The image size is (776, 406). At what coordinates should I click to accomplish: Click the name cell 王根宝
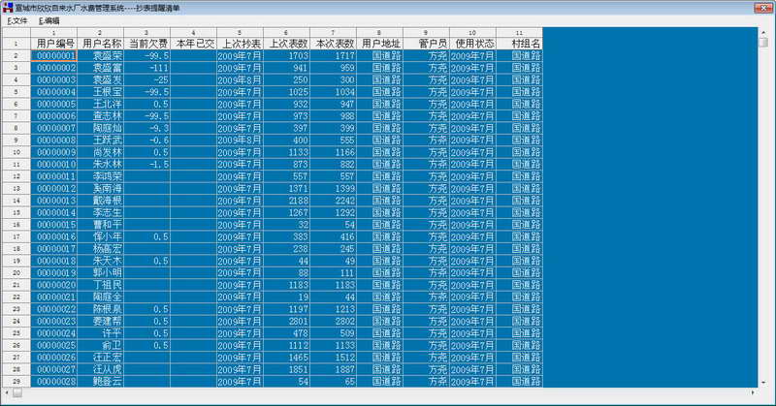(x=101, y=92)
